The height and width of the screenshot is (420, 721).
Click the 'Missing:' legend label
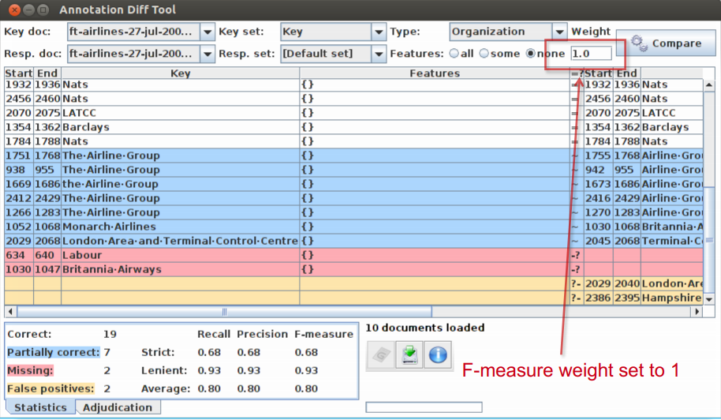point(30,370)
